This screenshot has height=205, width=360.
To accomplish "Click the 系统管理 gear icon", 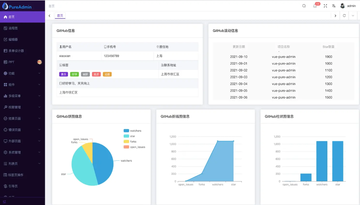I will (x=5, y=152).
